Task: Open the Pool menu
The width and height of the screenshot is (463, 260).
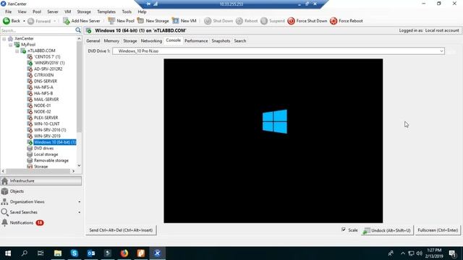Action: (x=37, y=12)
